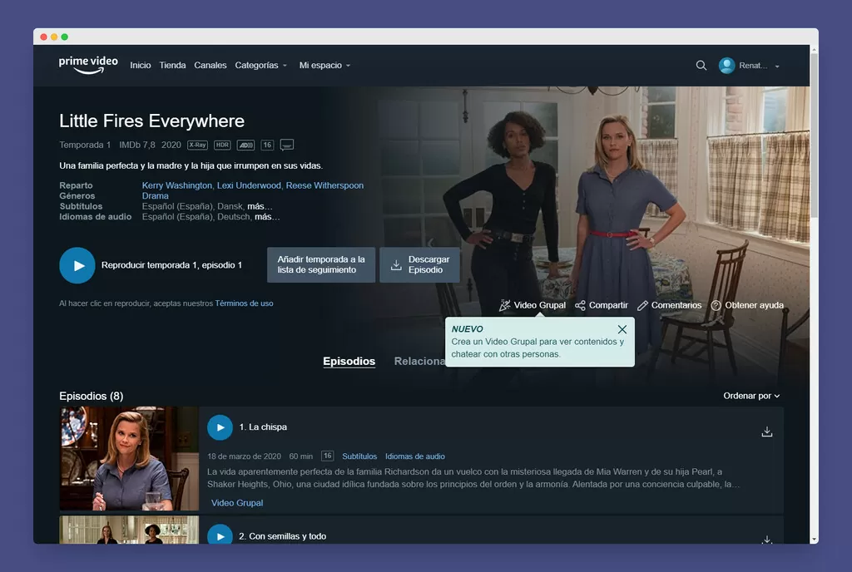Open the Términos de uso link
Image resolution: width=852 pixels, height=572 pixels.
[244, 303]
